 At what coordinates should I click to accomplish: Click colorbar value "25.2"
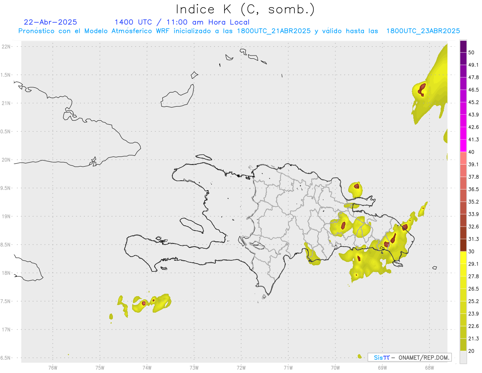pos(474,301)
